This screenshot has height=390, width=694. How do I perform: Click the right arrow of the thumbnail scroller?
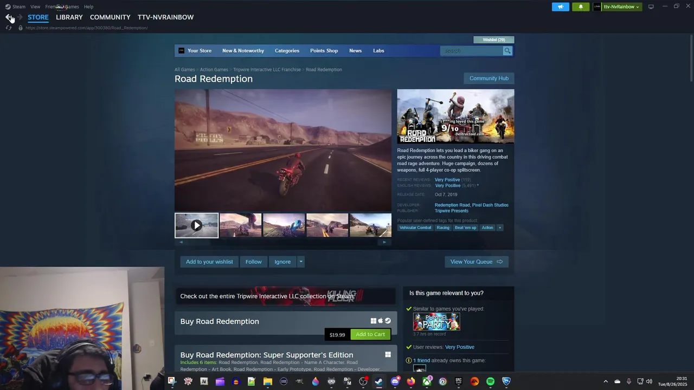384,242
